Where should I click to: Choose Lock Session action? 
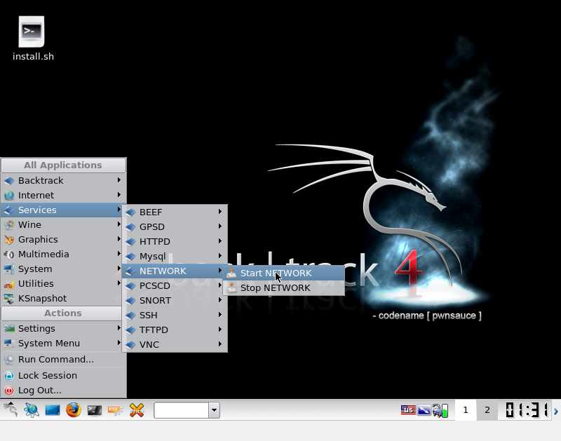pyautogui.click(x=63, y=376)
